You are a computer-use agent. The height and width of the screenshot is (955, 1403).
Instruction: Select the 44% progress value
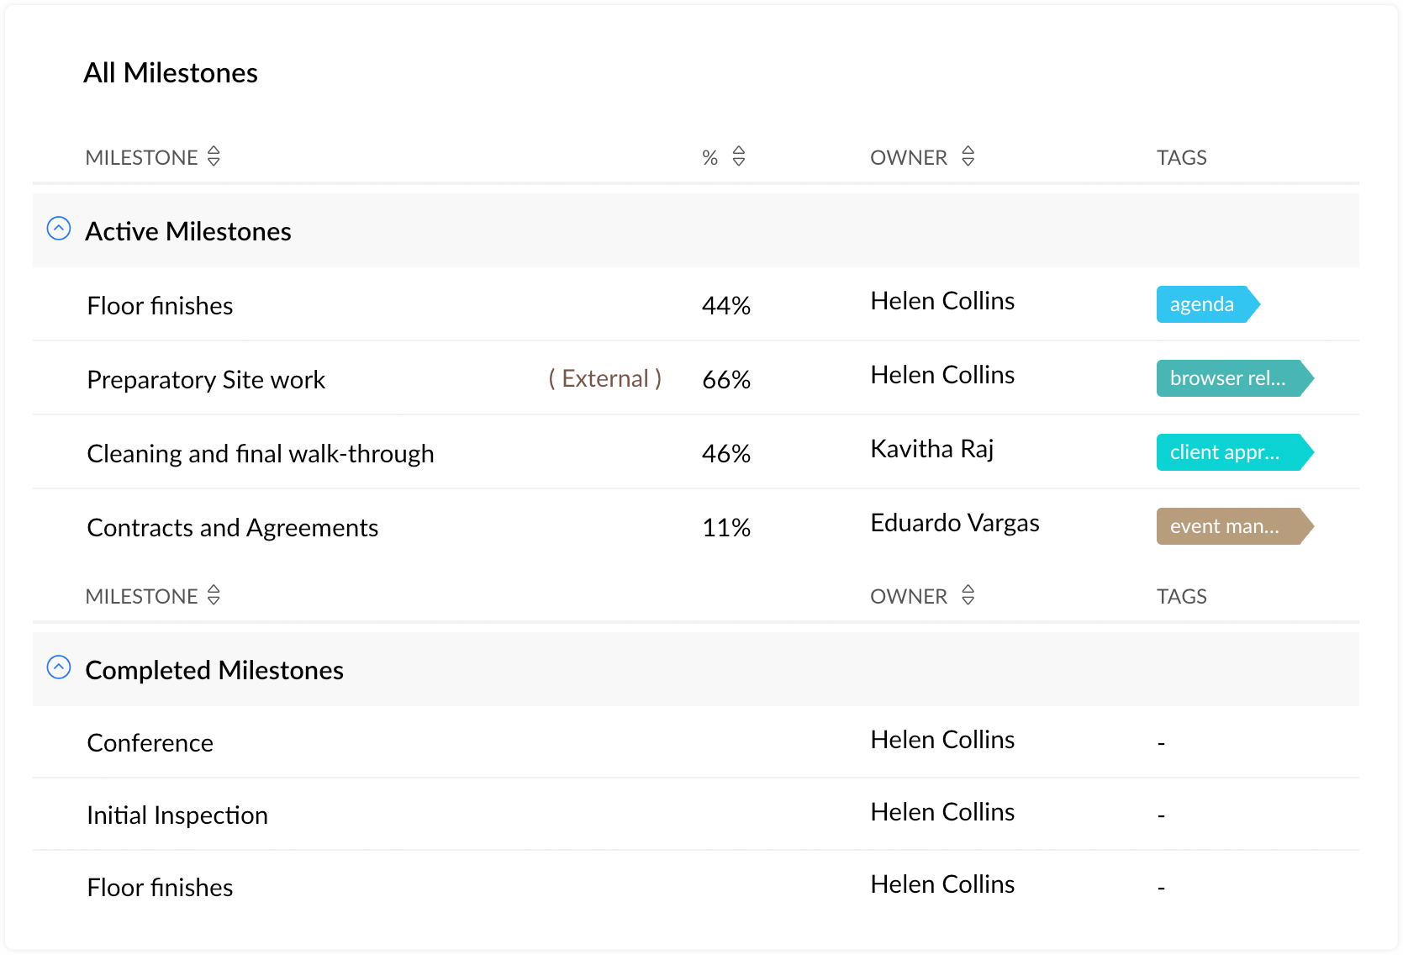pyautogui.click(x=726, y=306)
